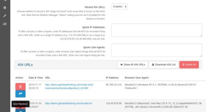Click the Date & Time column header
This screenshot has width=206, height=112.
tap(35, 78)
